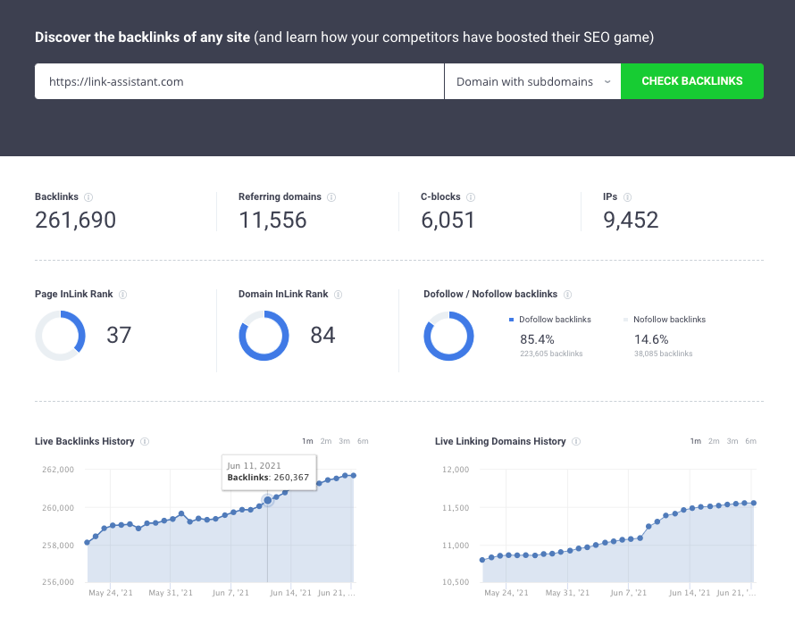Switch Live Linking Domains History to 1m
795x625 pixels.
click(x=695, y=441)
